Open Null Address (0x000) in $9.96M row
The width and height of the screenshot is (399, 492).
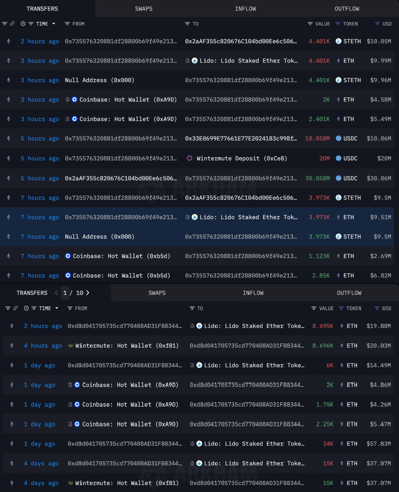pyautogui.click(x=99, y=80)
